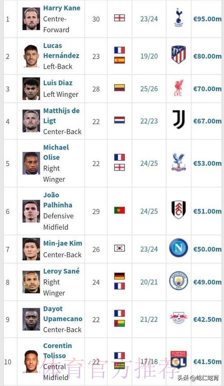Open the Fulham club badge
Image resolution: width=224 pixels, height=386 pixels.
[x=179, y=210]
